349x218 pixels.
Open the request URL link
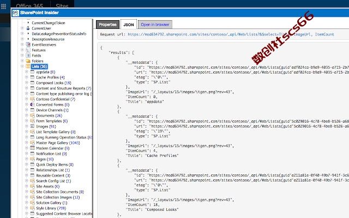pos(231,34)
